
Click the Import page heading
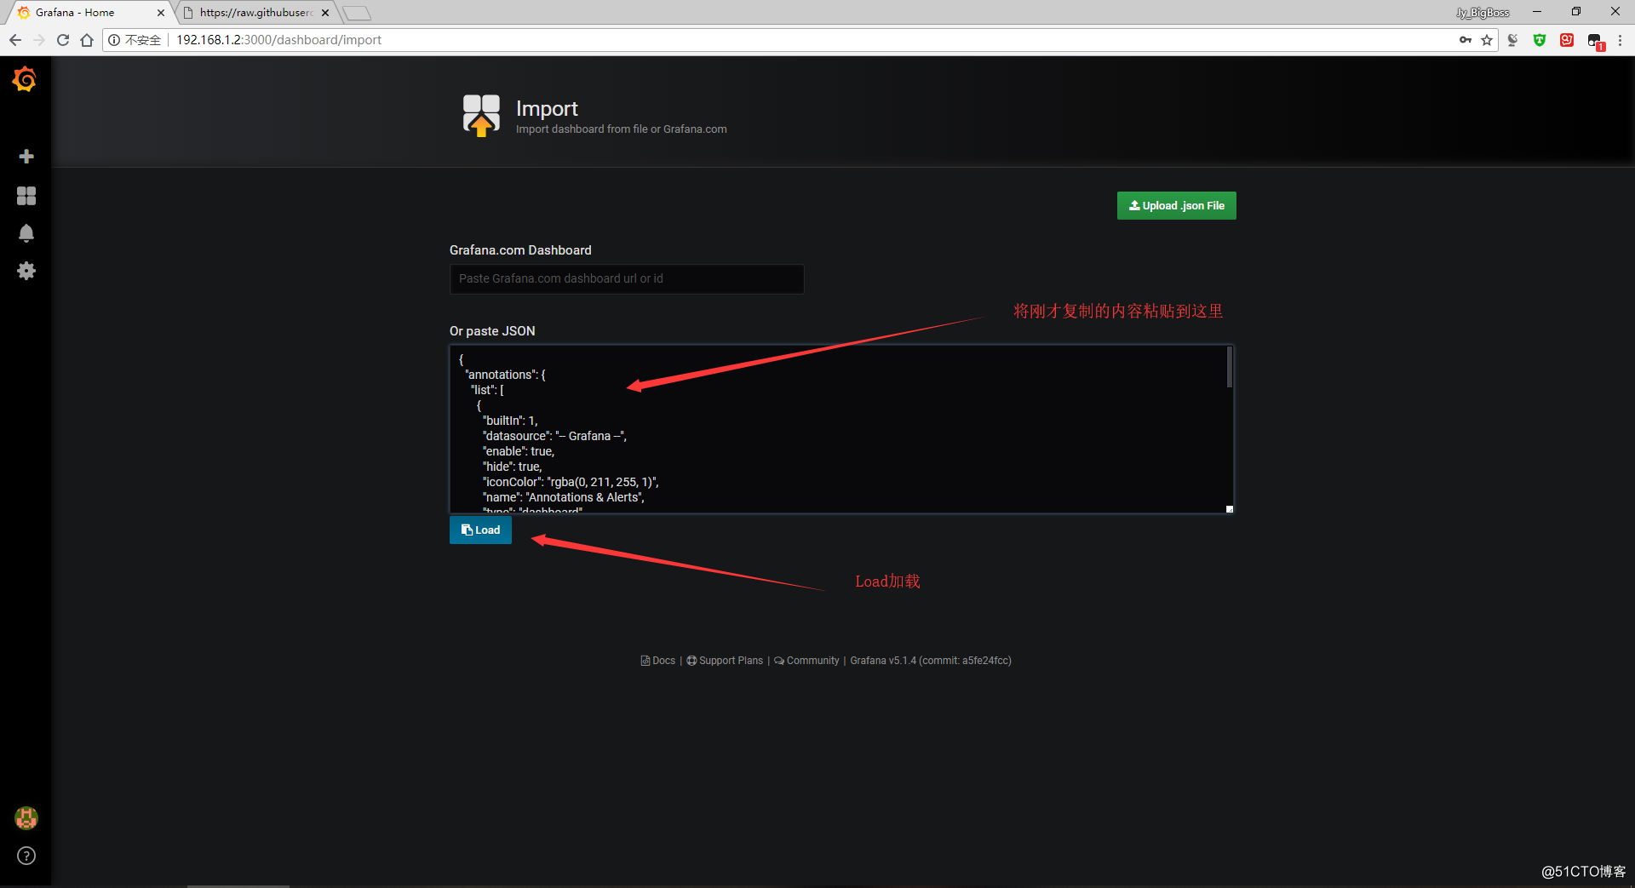coord(547,109)
